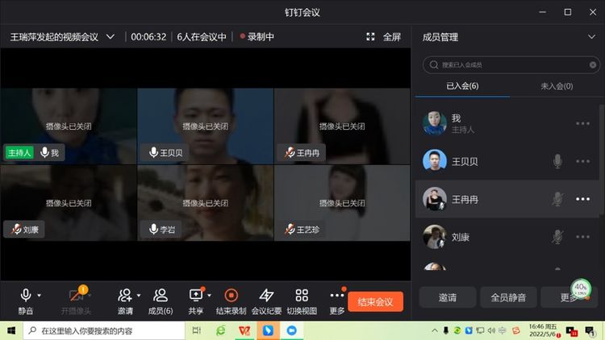Select the 我 host video tile
The height and width of the screenshot is (340, 605).
click(x=69, y=126)
